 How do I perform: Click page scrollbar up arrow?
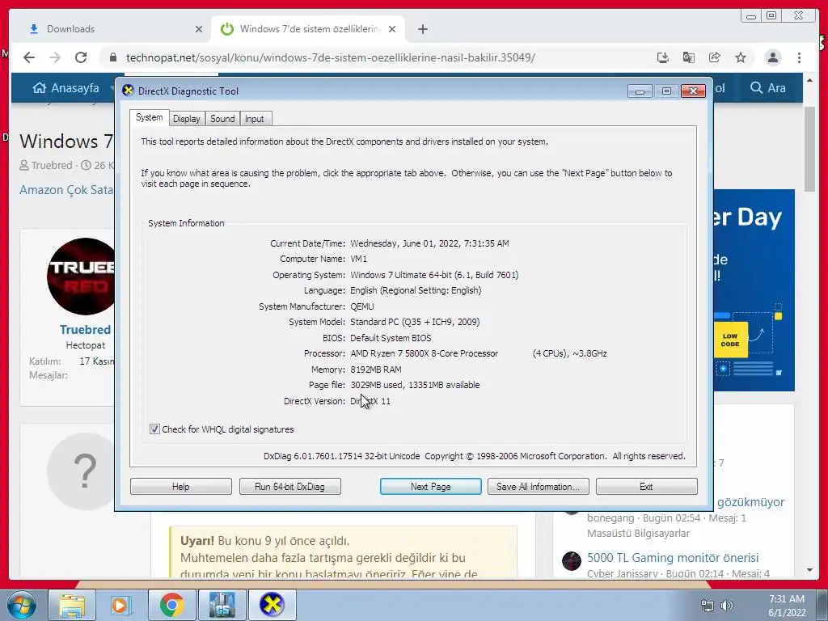(x=810, y=80)
